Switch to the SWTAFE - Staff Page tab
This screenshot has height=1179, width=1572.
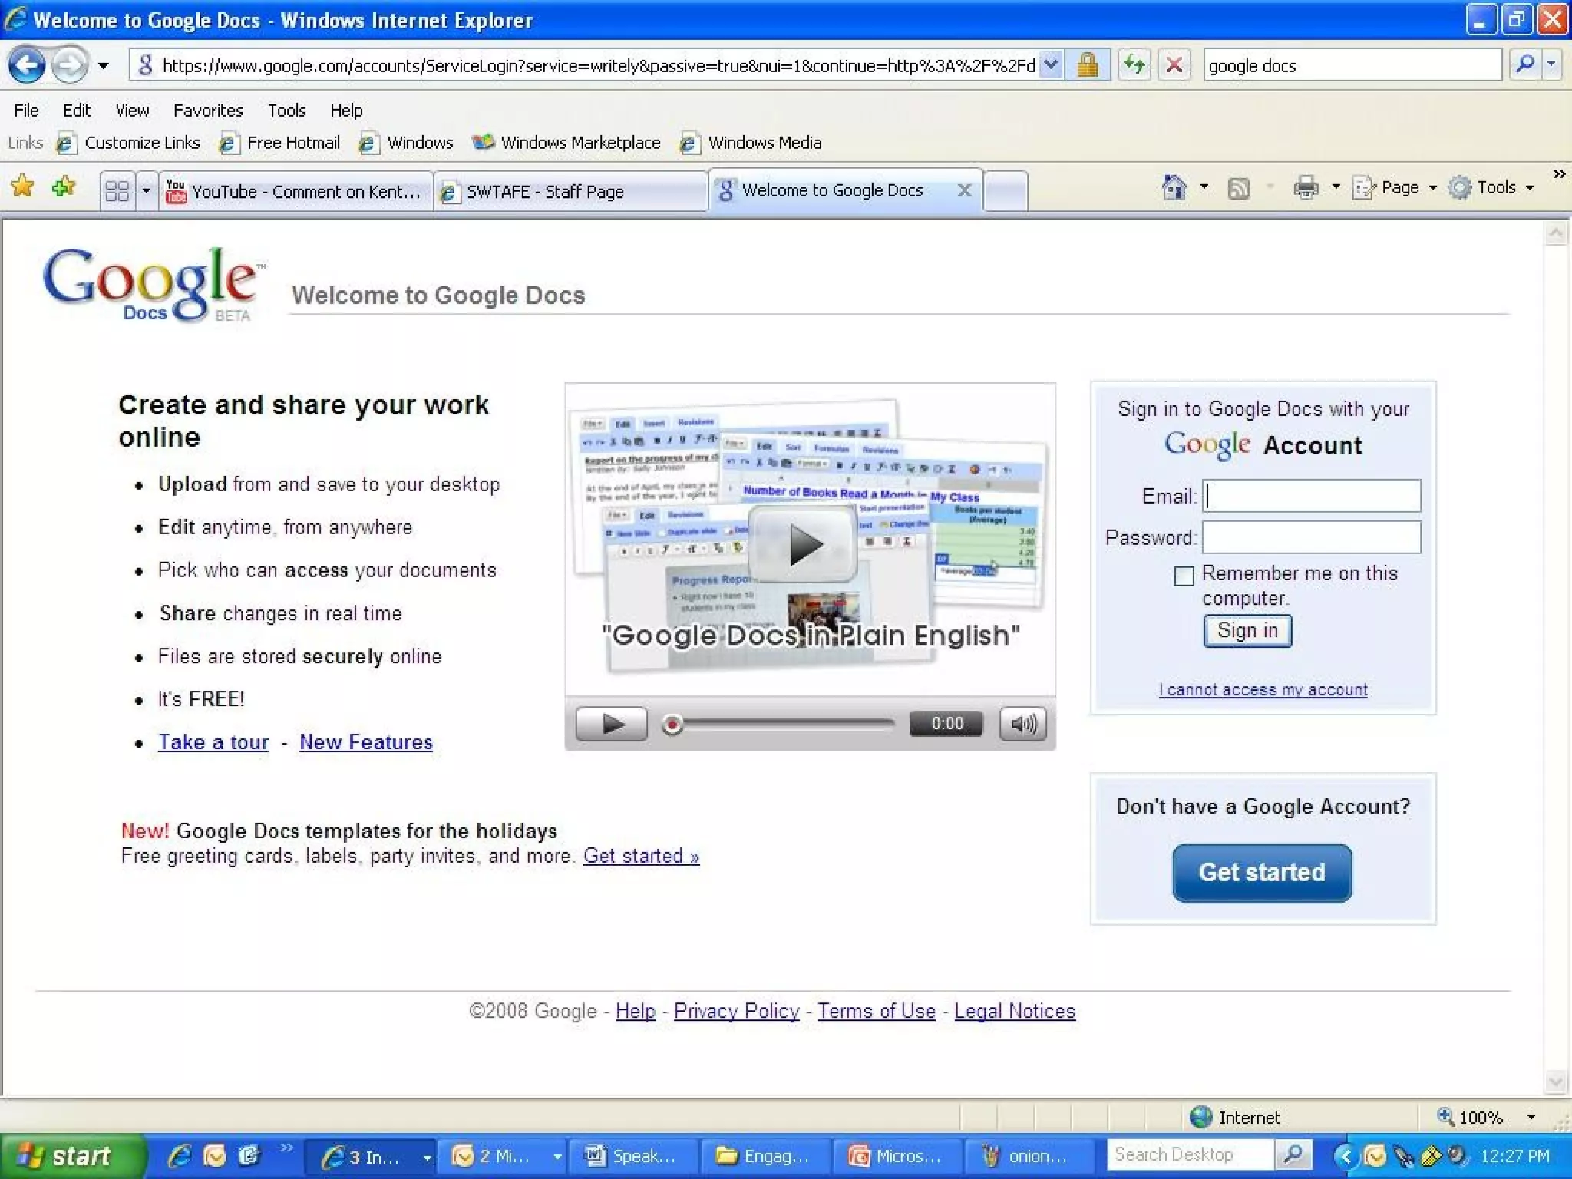(x=571, y=191)
